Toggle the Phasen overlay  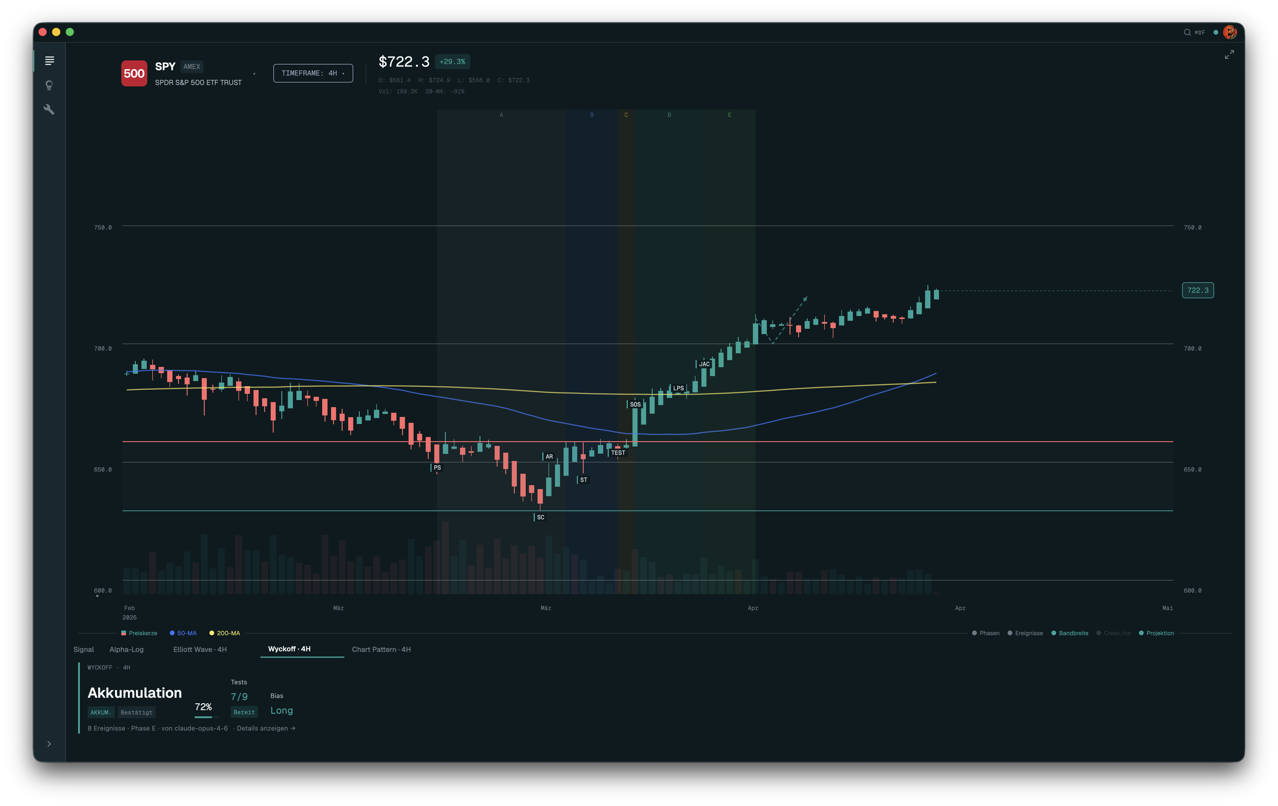985,633
